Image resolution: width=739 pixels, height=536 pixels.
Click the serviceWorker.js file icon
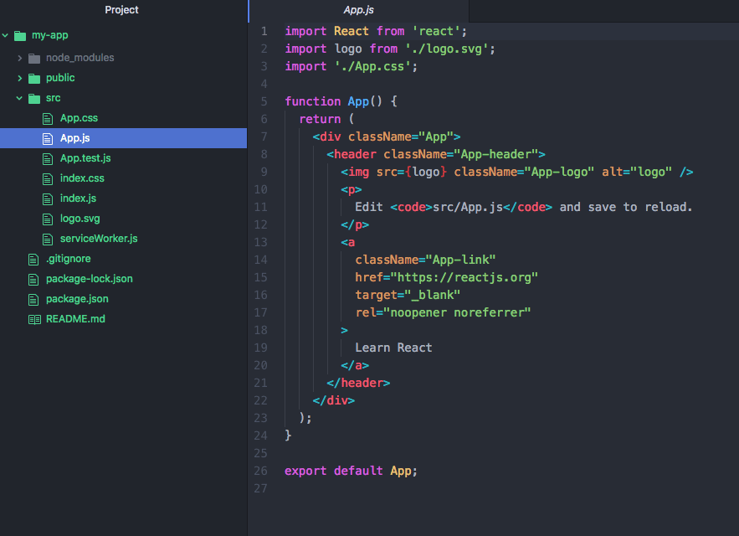(x=48, y=239)
